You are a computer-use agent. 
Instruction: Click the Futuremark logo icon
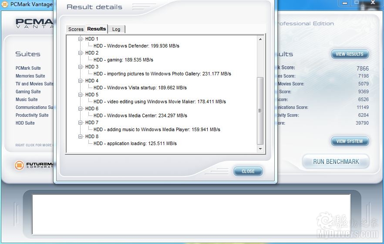point(19,165)
